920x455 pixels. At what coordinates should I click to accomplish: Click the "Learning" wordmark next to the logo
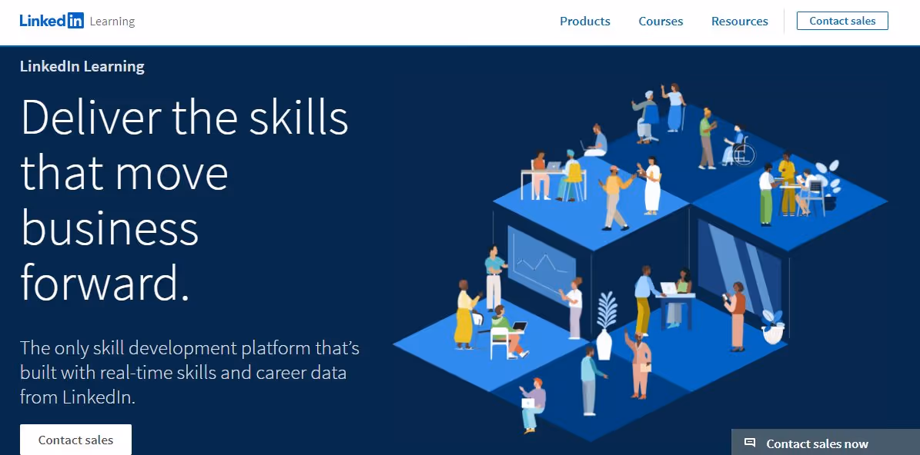coord(112,22)
